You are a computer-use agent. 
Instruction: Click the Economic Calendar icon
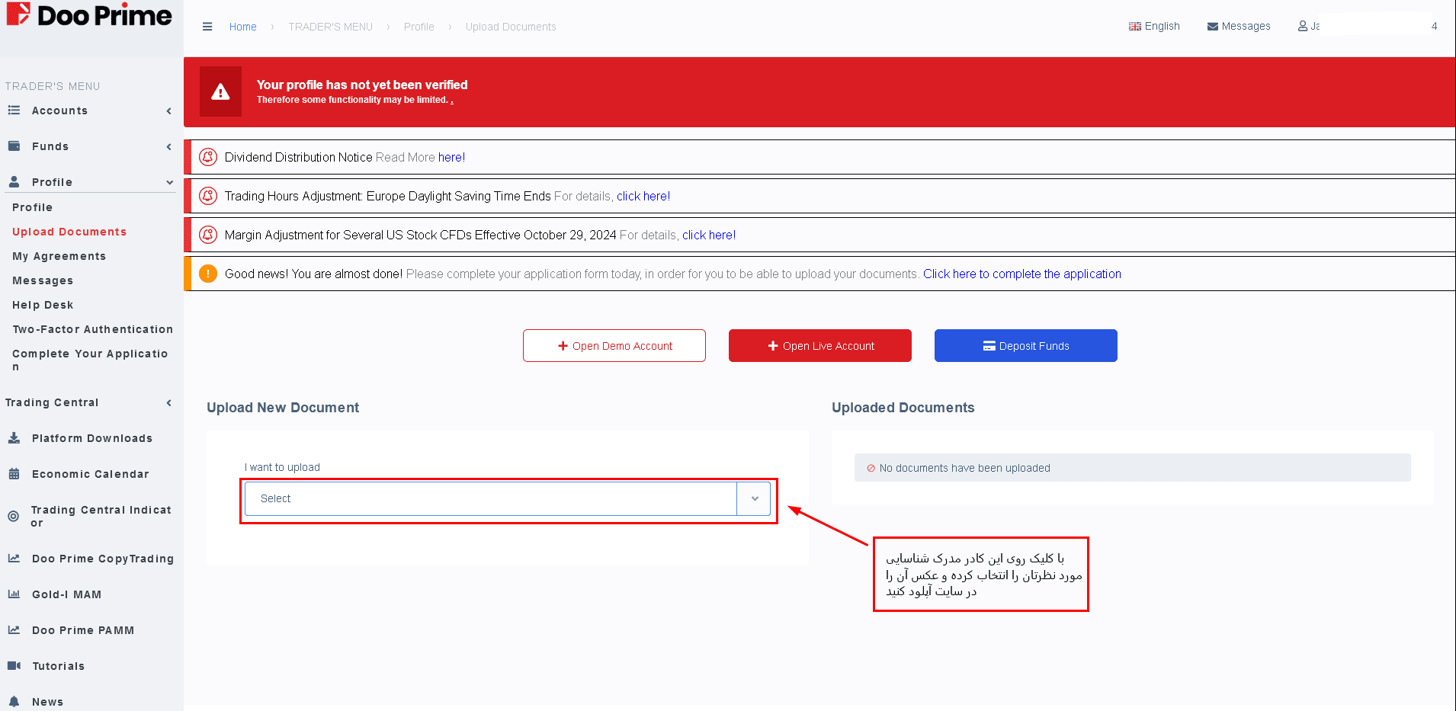tap(14, 474)
